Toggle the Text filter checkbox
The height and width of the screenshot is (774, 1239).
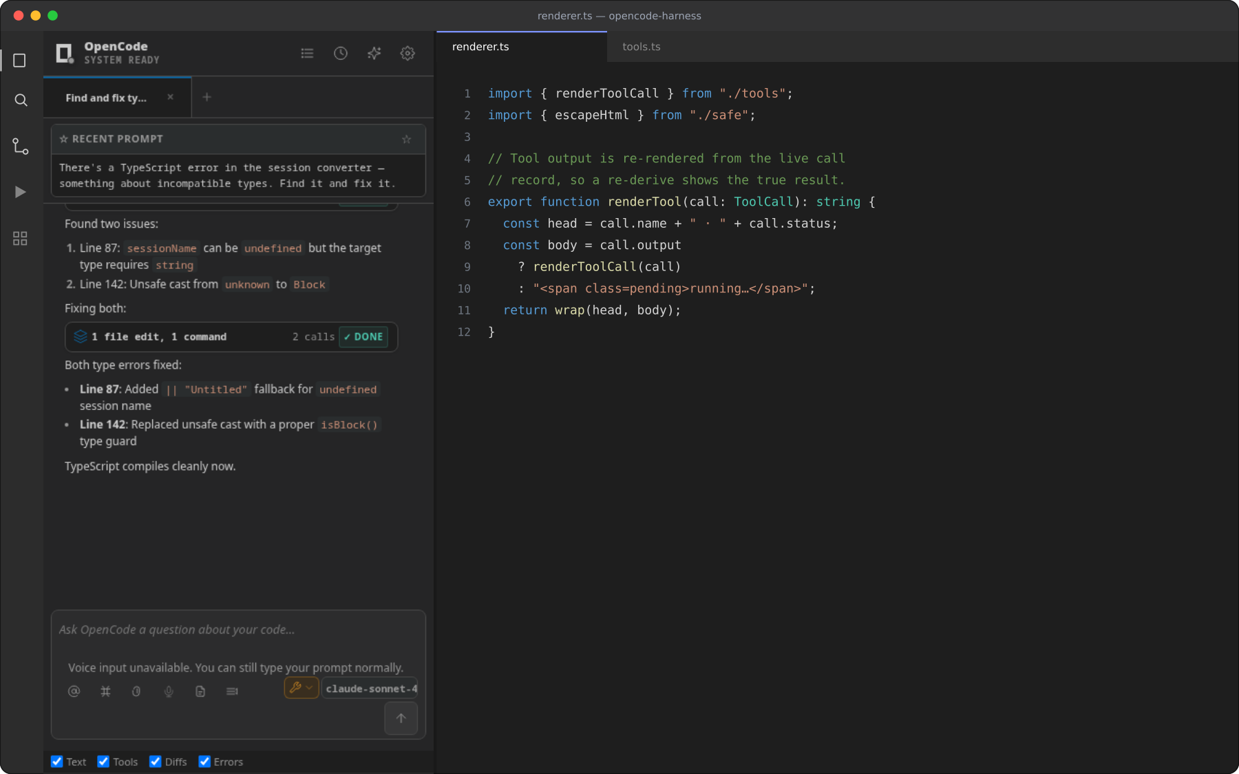(x=56, y=762)
